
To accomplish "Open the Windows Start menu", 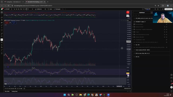I will (x=65, y=95).
